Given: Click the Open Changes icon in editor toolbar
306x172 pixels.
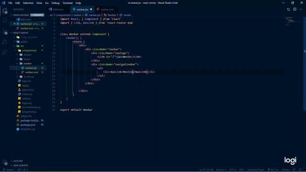Looking at the screenshot, I should [288, 10].
